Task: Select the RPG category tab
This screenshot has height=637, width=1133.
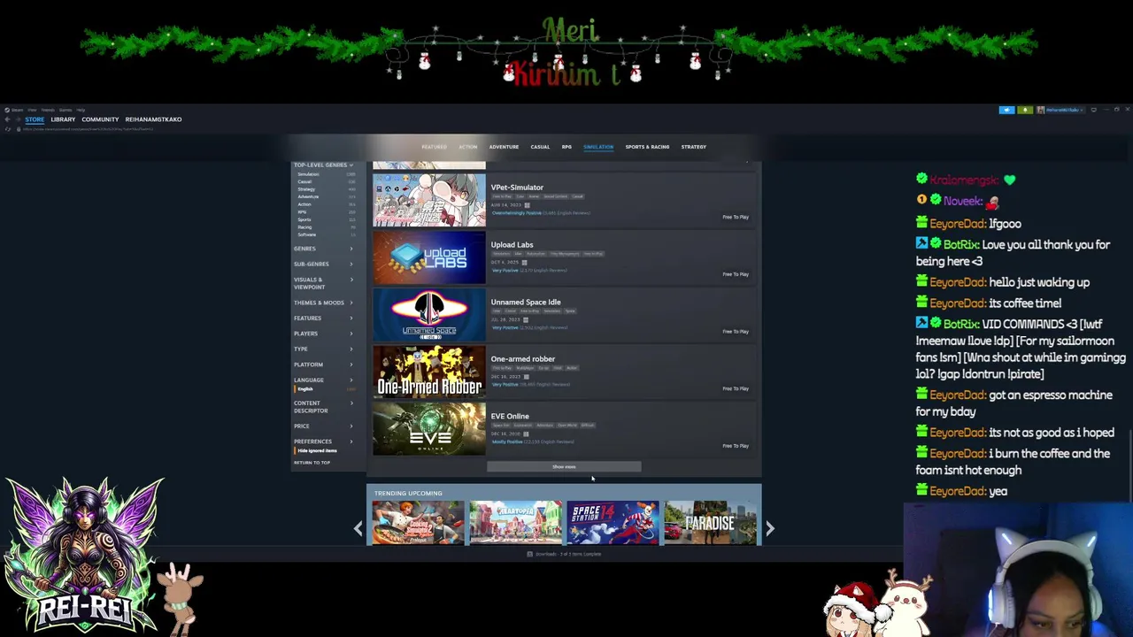Action: [566, 147]
